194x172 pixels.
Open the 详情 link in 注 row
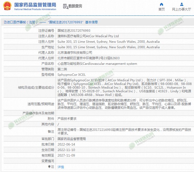coord(61,167)
